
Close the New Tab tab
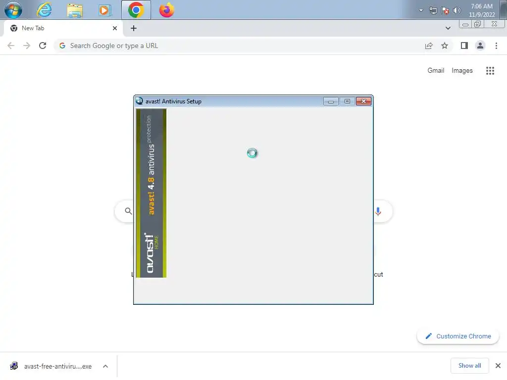[x=115, y=28]
